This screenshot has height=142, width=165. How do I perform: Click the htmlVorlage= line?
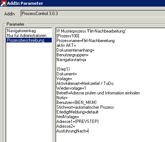(x=68, y=117)
